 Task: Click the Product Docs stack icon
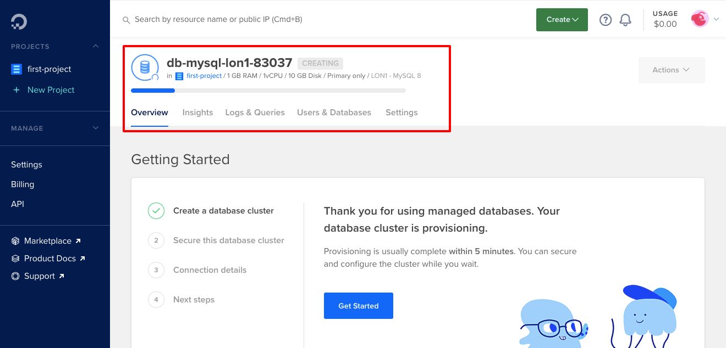15,259
